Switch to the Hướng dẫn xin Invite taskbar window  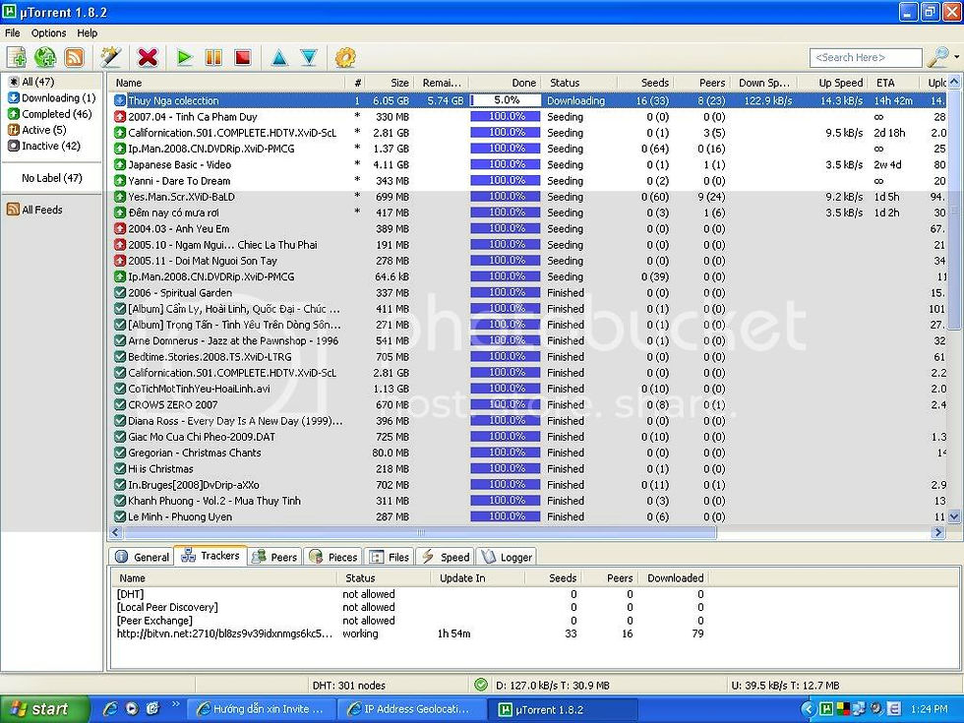[262, 709]
